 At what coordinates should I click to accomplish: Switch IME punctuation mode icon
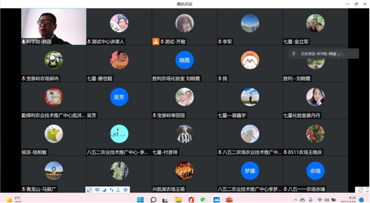click(x=111, y=190)
